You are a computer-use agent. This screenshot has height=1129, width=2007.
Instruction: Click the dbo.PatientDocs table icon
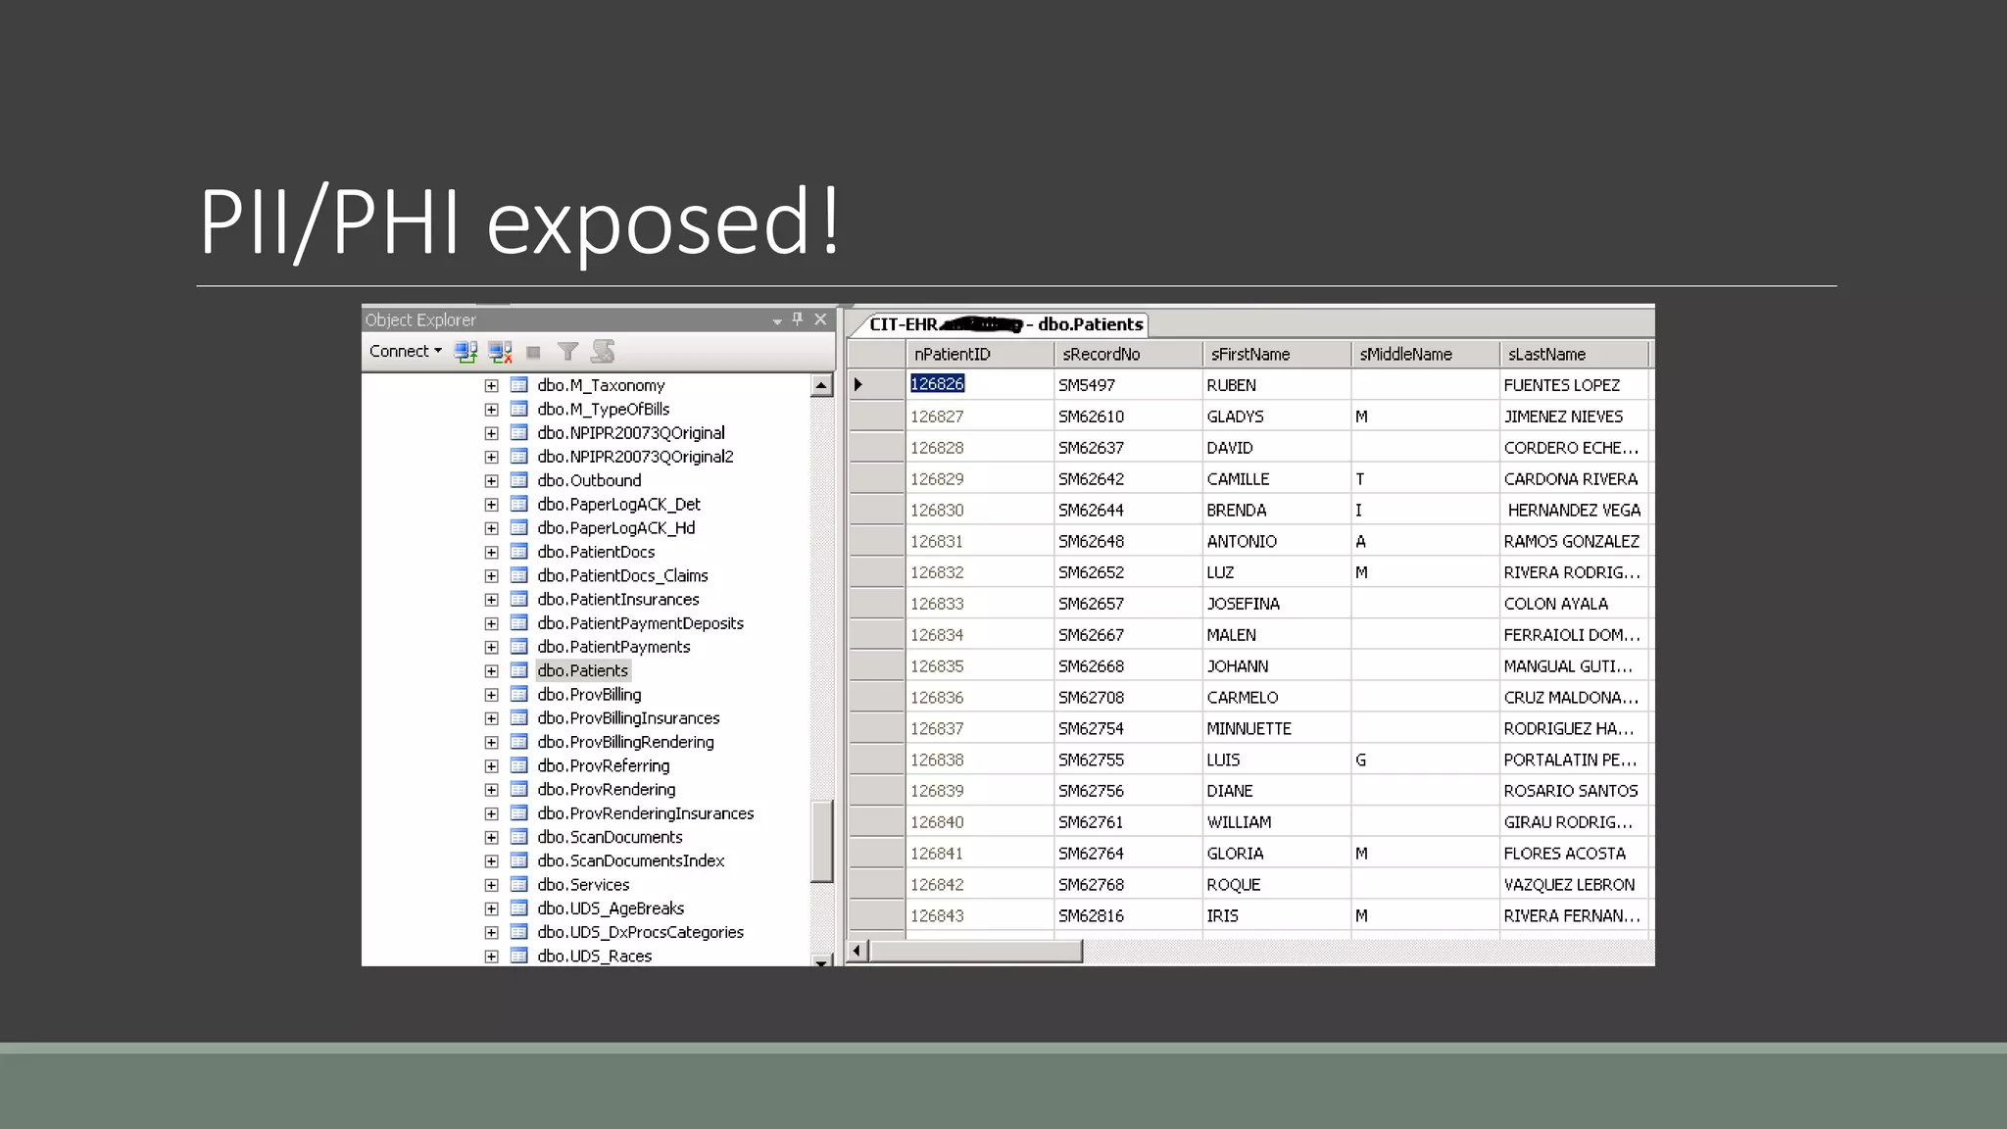pos(519,552)
